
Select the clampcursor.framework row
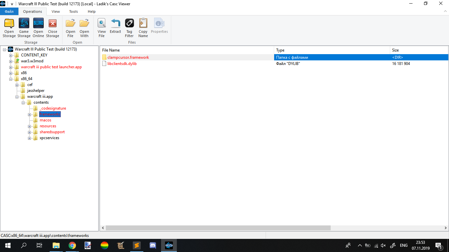click(274, 57)
